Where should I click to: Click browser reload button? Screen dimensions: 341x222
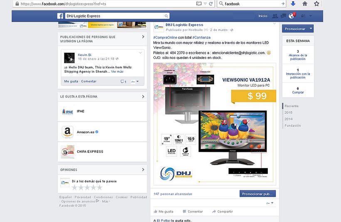coord(211,4)
